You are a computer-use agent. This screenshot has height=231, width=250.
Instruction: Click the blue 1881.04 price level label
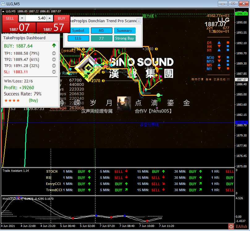241,123
